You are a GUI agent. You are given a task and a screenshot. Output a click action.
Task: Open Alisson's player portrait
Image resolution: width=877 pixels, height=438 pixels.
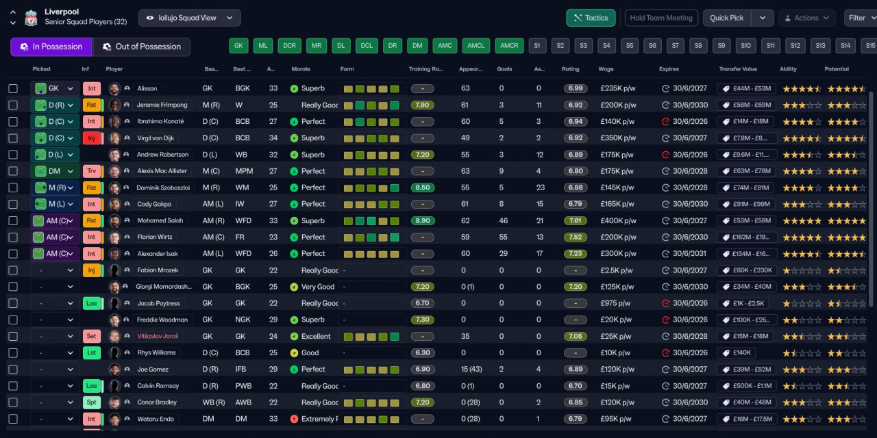click(114, 88)
